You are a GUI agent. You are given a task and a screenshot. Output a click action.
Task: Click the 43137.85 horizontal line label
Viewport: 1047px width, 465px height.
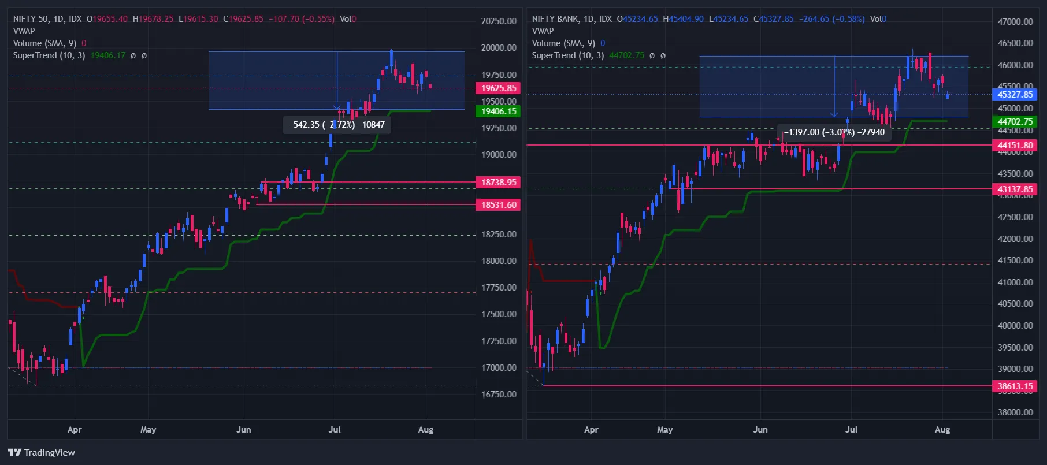(1015, 189)
